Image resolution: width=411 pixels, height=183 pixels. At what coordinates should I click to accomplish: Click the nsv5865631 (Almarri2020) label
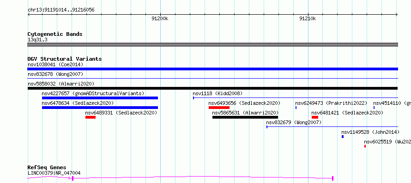[x=245, y=113]
